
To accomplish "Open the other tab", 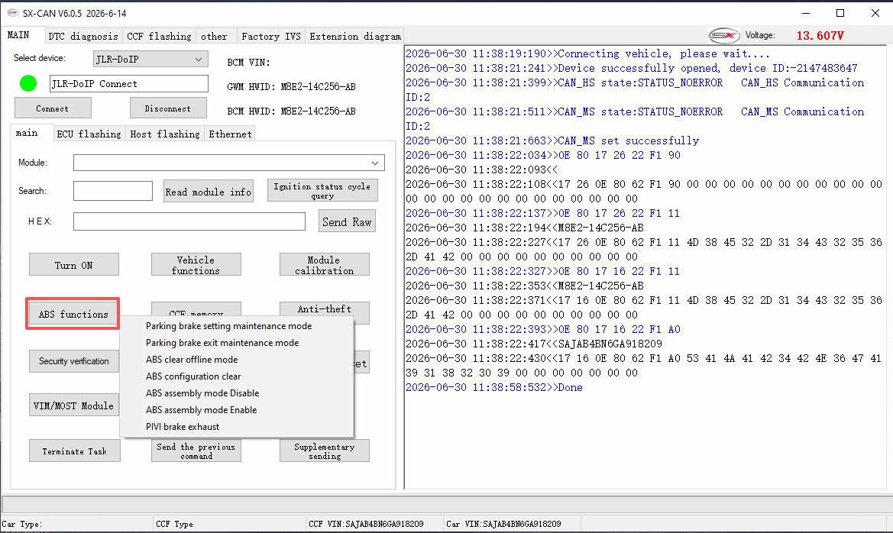I will pos(214,36).
